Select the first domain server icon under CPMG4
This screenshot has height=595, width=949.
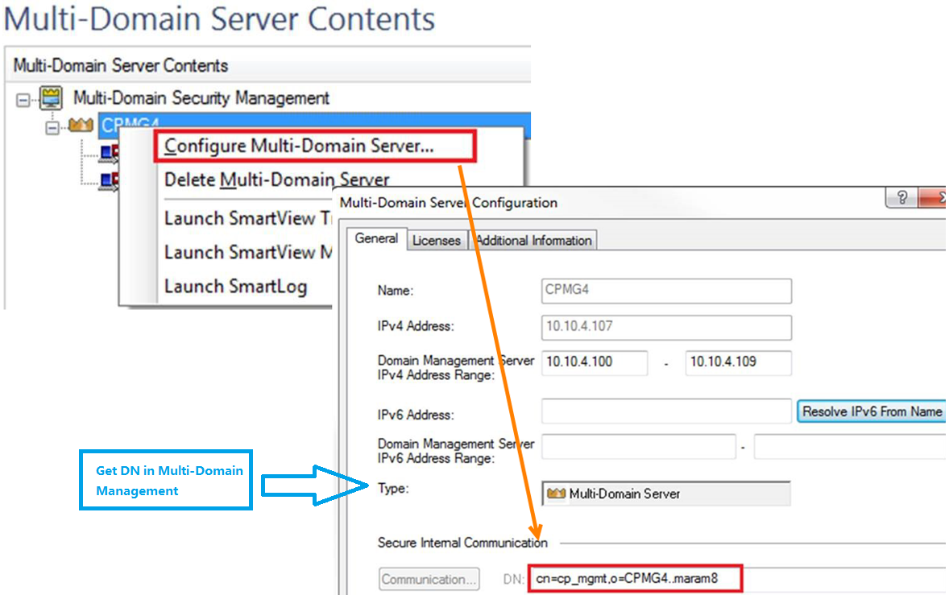pos(110,154)
